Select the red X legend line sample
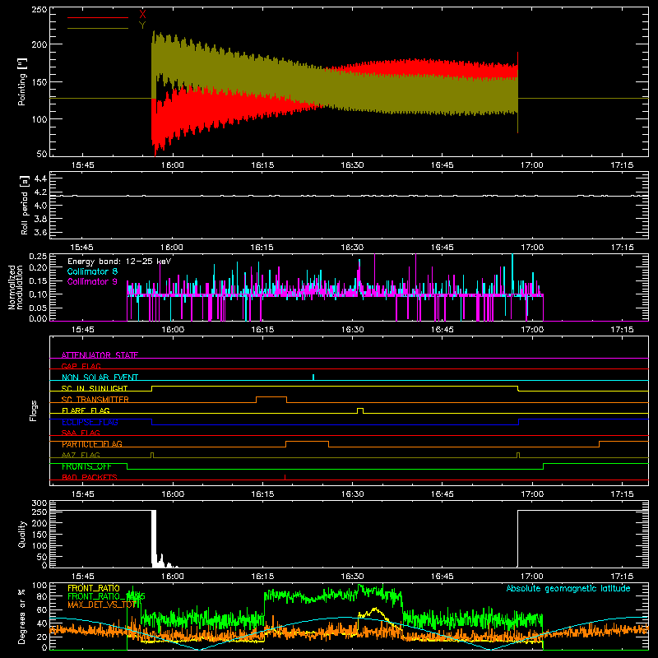658x658 pixels. [98, 17]
